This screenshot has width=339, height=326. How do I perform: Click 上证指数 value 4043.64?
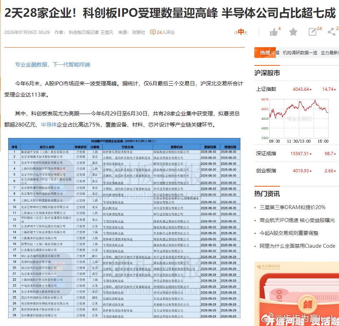click(301, 89)
